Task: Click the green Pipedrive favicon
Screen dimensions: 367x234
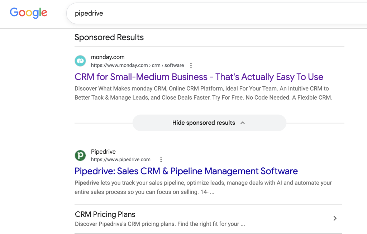Action: pyautogui.click(x=80, y=156)
